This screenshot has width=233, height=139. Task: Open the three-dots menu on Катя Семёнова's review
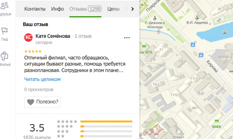pos(127,38)
